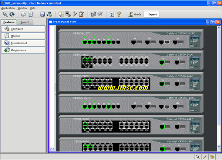Click port 12x on topmost CE500G-12TC switch
This screenshot has height=160, width=222.
tap(175, 42)
